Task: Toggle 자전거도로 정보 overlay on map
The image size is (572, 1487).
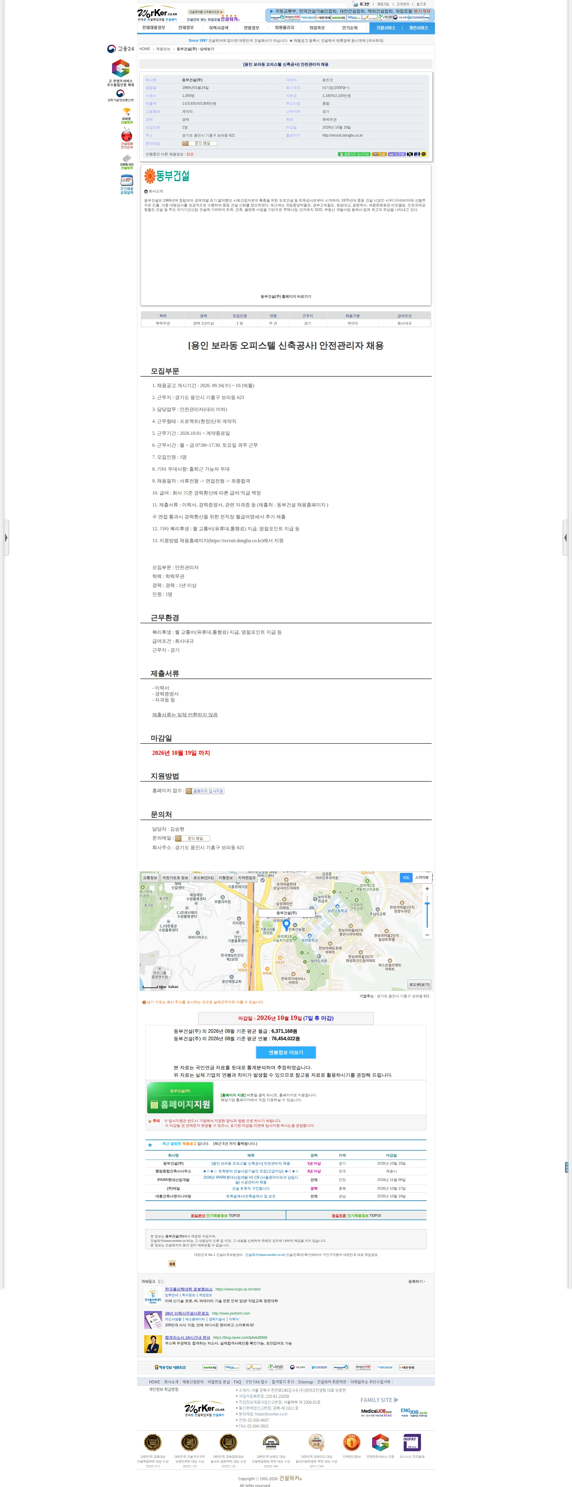Action: (175, 877)
